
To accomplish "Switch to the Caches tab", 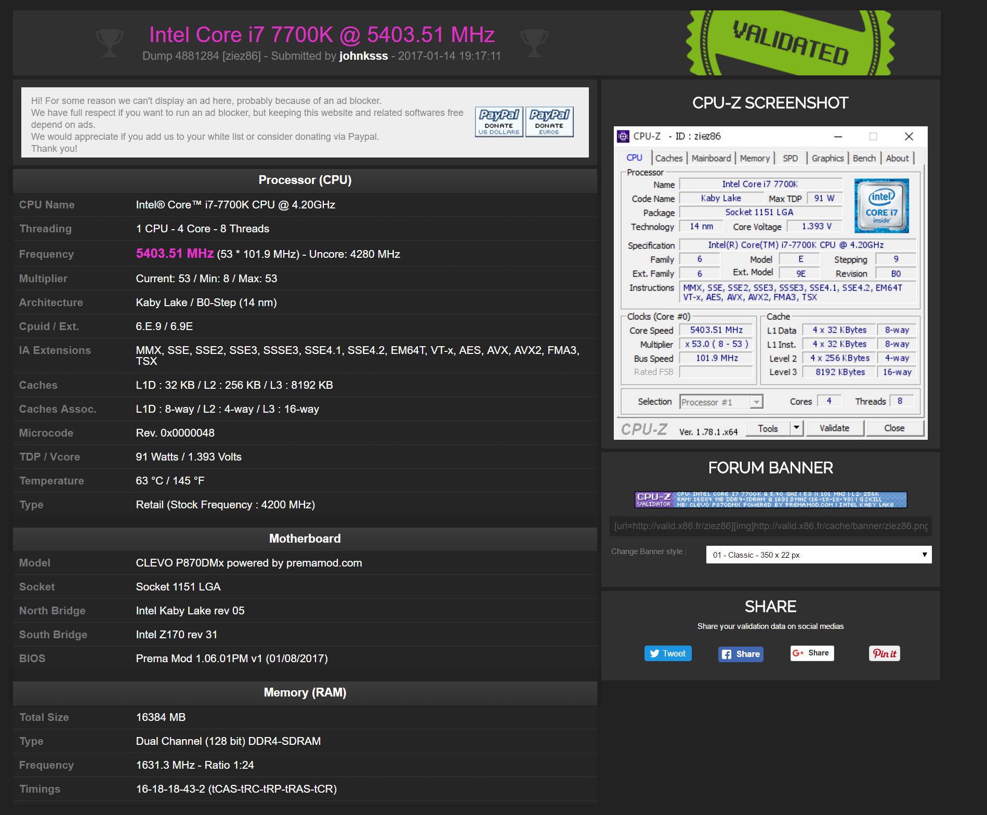I will [668, 158].
